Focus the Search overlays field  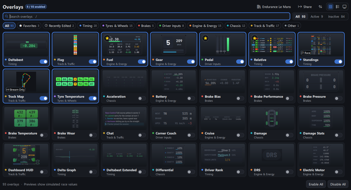(146, 16)
